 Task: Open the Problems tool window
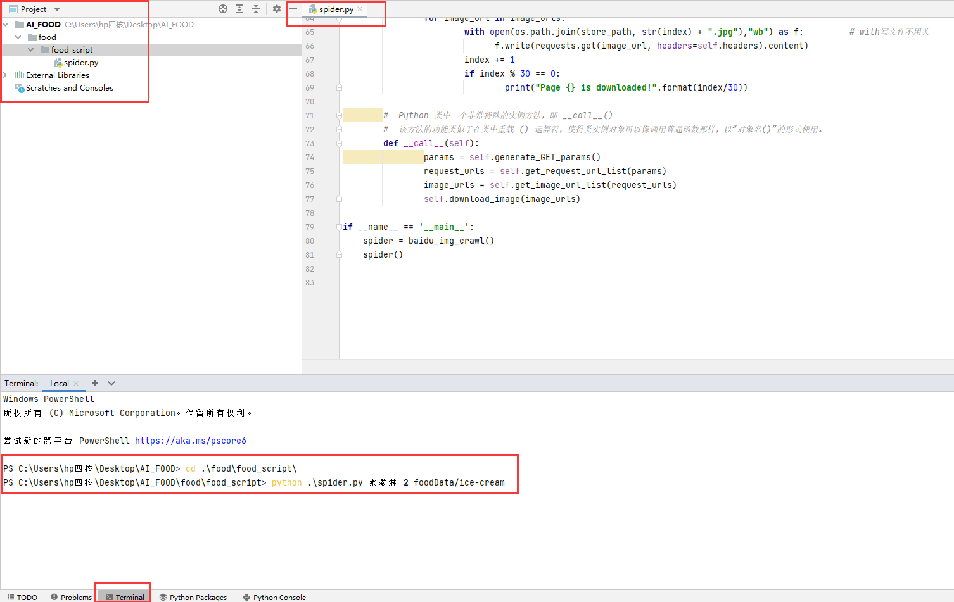[x=72, y=597]
